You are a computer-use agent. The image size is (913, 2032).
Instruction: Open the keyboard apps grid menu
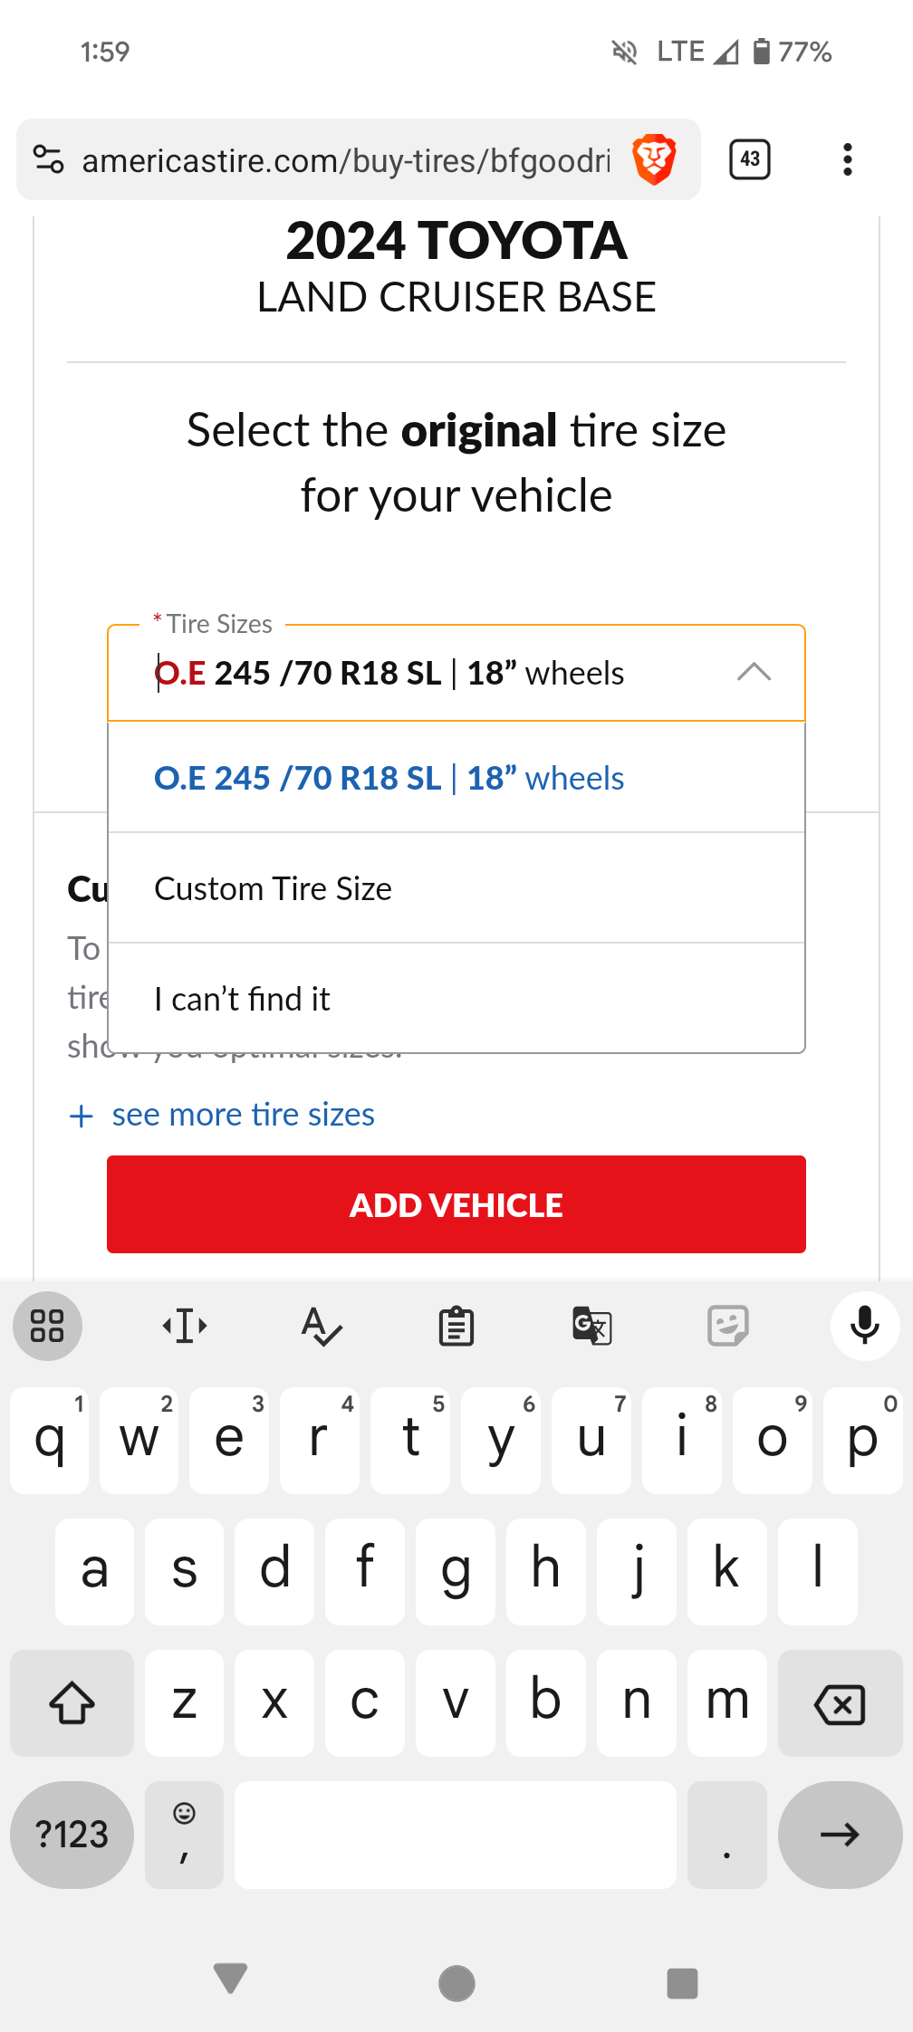click(x=47, y=1327)
